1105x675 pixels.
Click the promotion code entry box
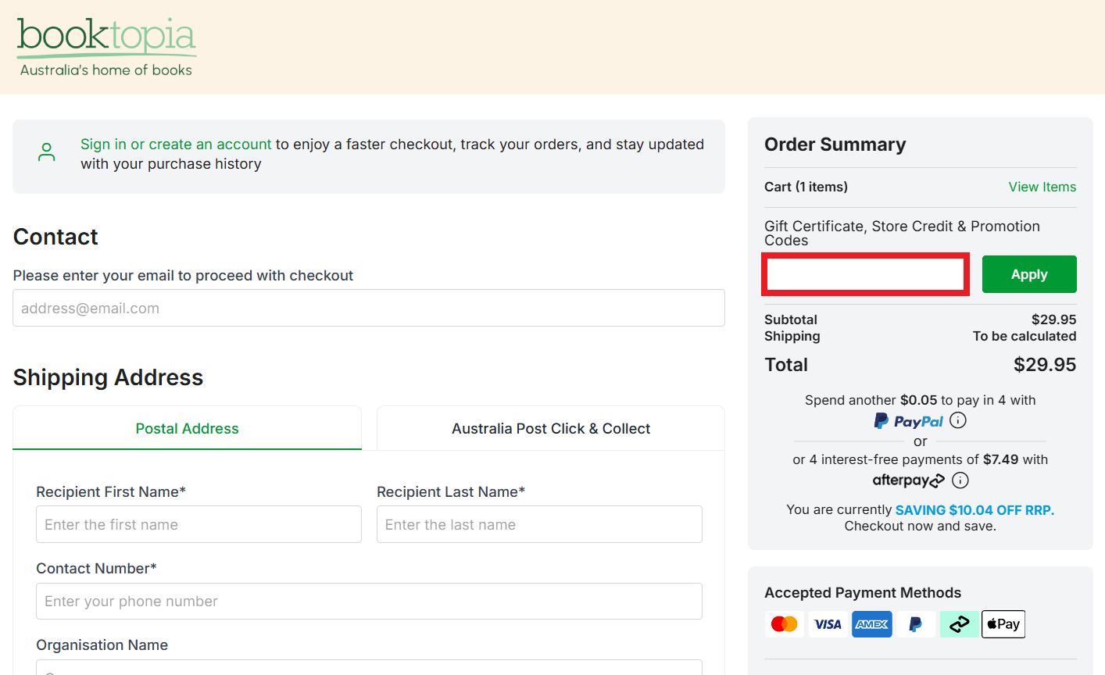[865, 274]
